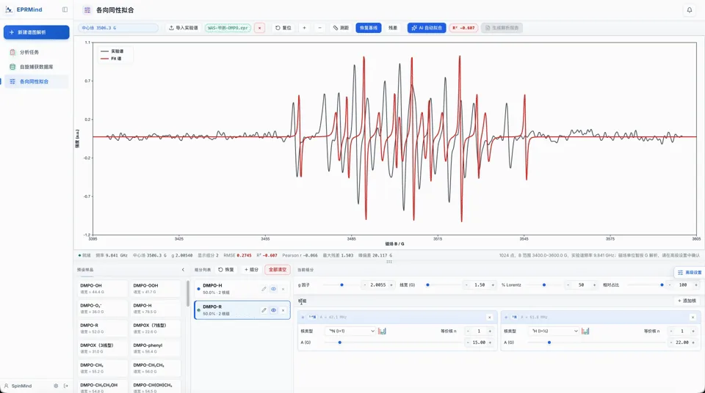This screenshot has width=705, height=393.
Task: Increase the 线宽 value of 1.50
Action: point(493,284)
